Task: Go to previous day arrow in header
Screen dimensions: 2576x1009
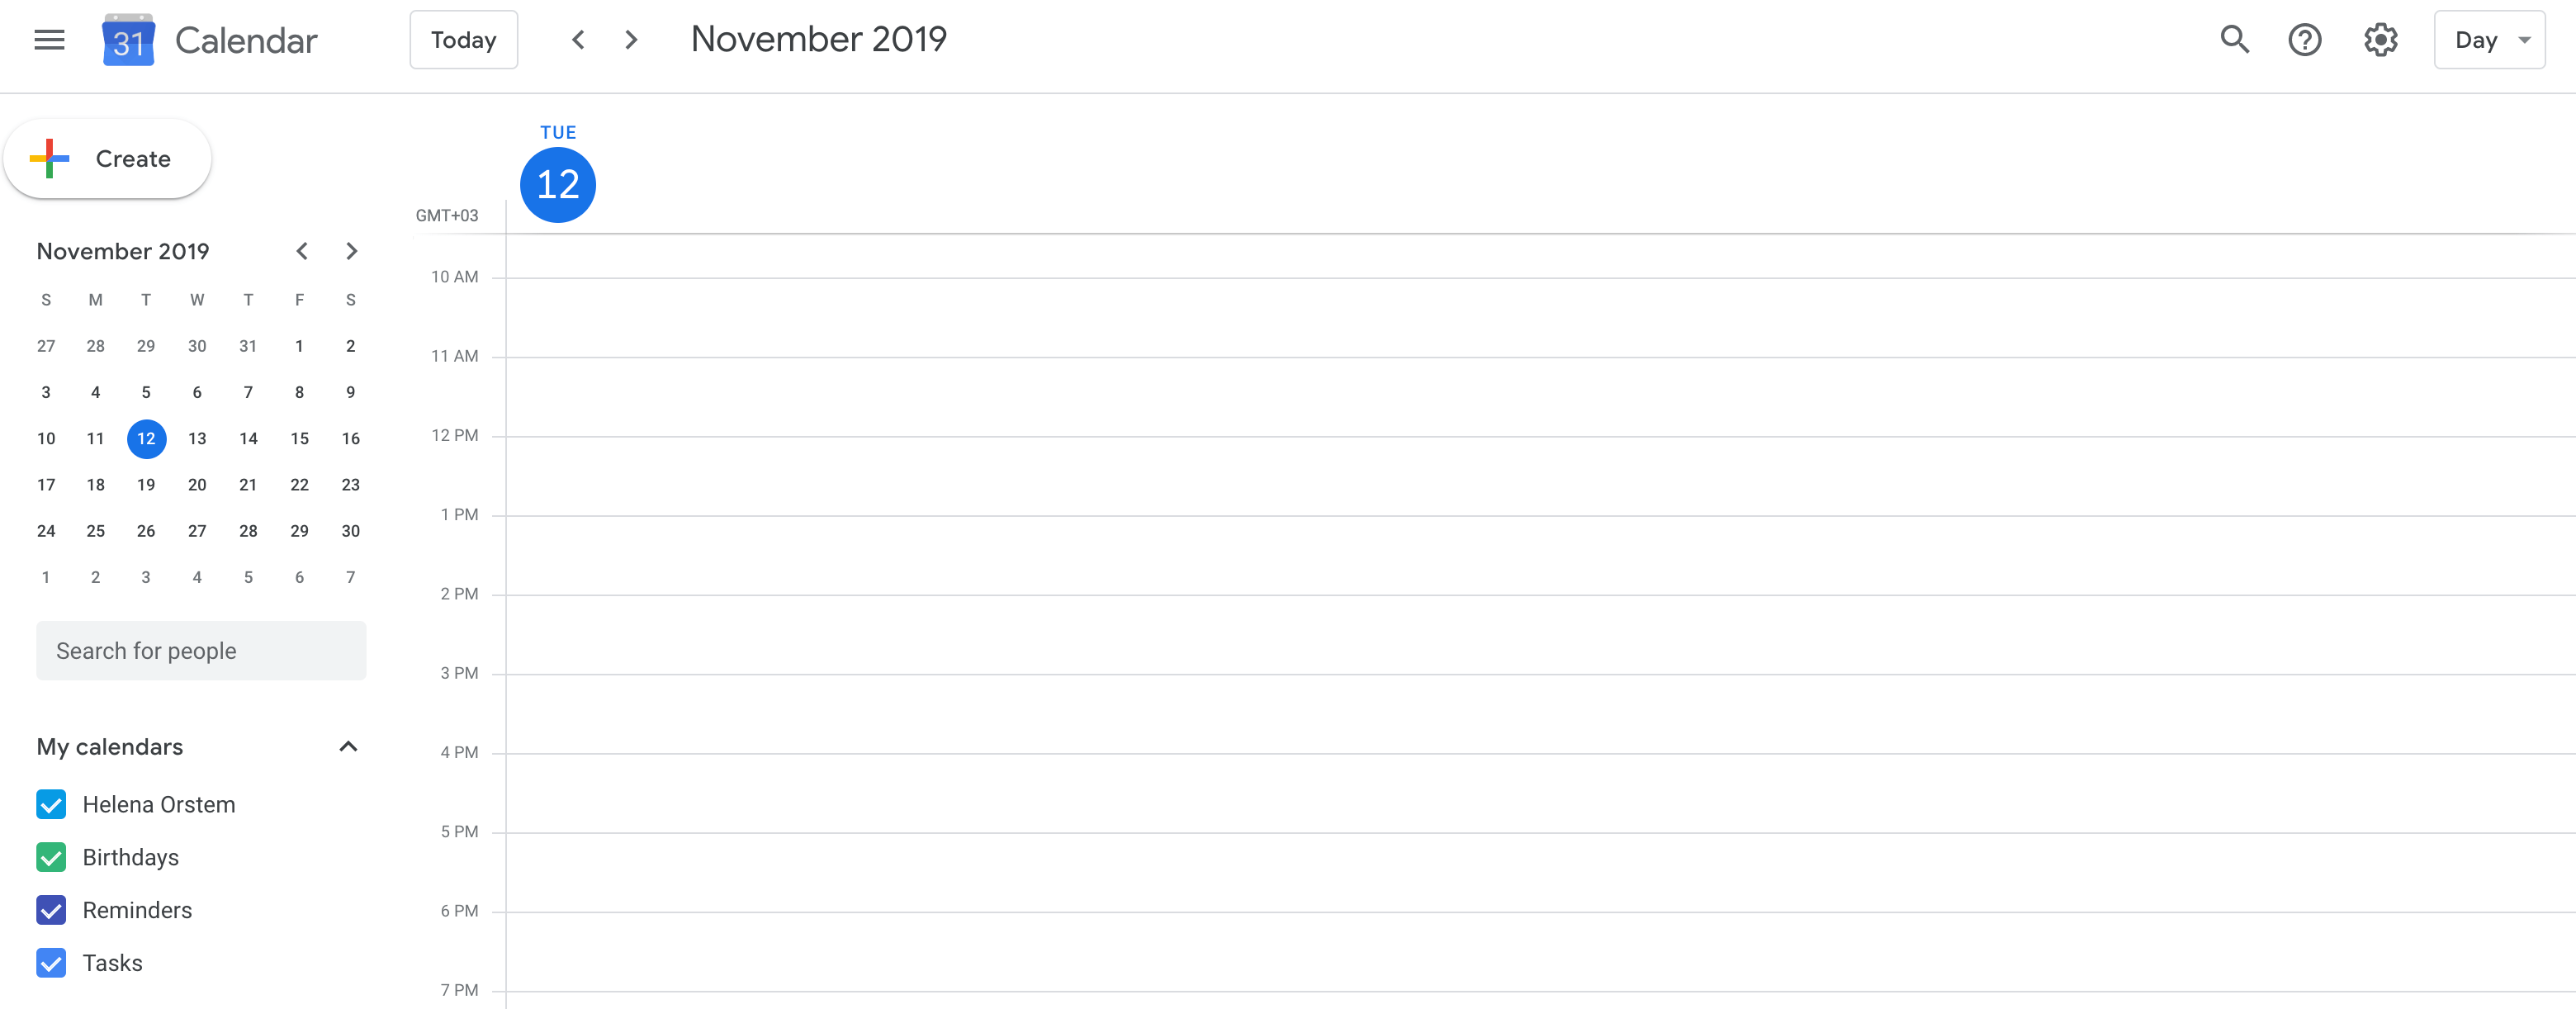Action: pos(578,40)
